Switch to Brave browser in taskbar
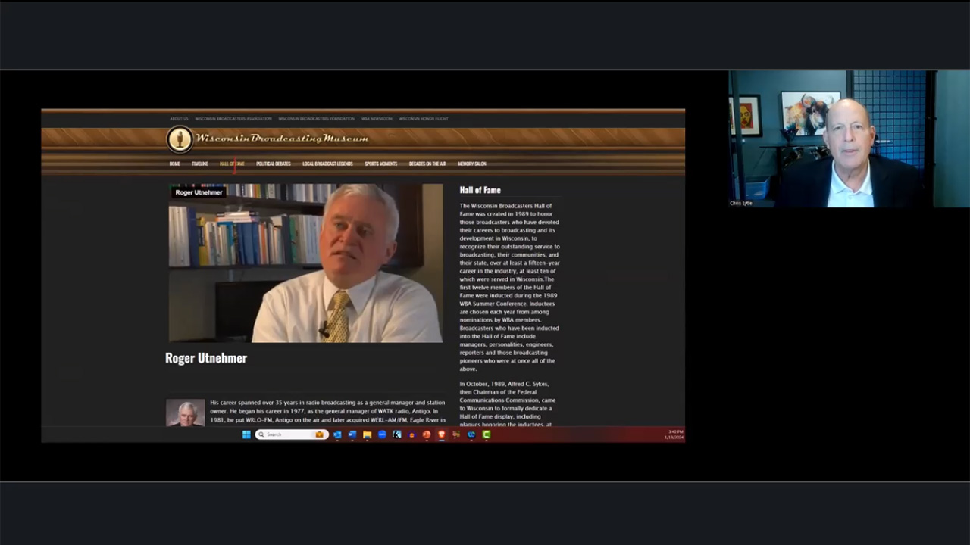The image size is (970, 545). [x=441, y=434]
